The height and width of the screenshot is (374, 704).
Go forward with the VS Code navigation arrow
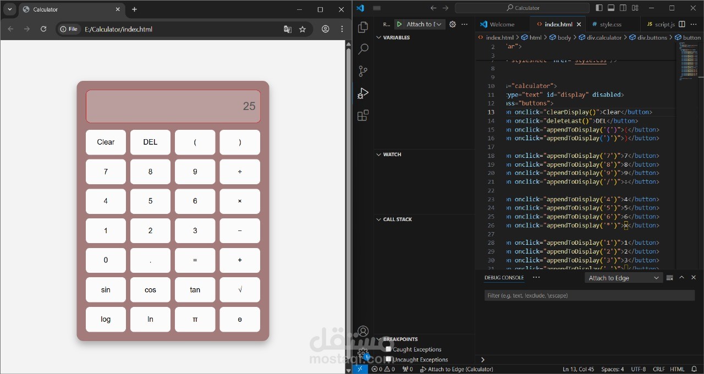(446, 8)
